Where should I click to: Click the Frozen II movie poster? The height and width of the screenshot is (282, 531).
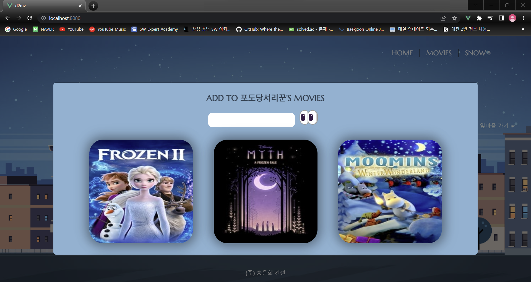click(x=141, y=191)
